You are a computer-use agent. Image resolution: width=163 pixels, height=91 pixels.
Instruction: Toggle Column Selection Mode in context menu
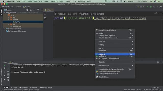115,38
